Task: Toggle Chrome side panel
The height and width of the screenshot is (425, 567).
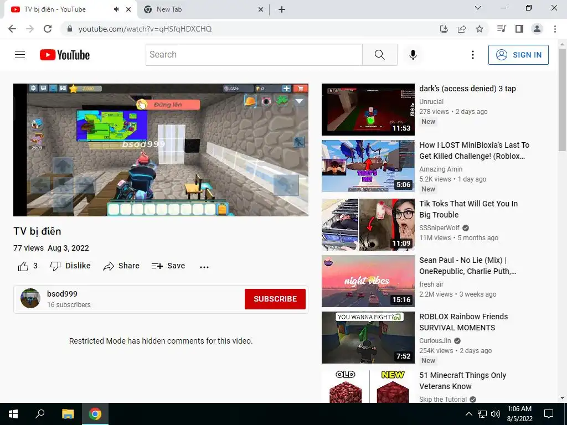Action: (519, 29)
